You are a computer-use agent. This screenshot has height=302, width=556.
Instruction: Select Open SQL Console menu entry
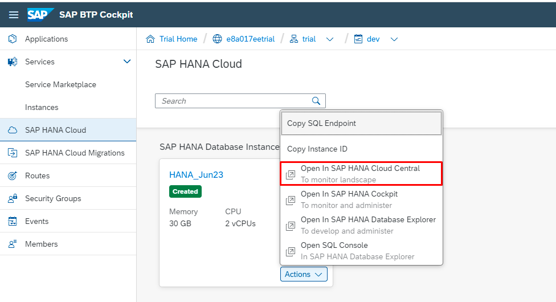coord(361,251)
